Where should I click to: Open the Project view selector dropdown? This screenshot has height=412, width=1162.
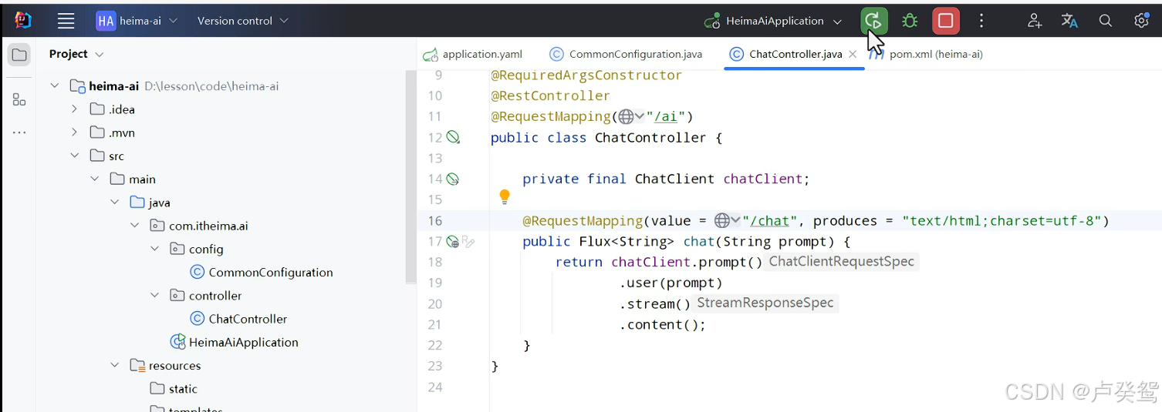76,54
